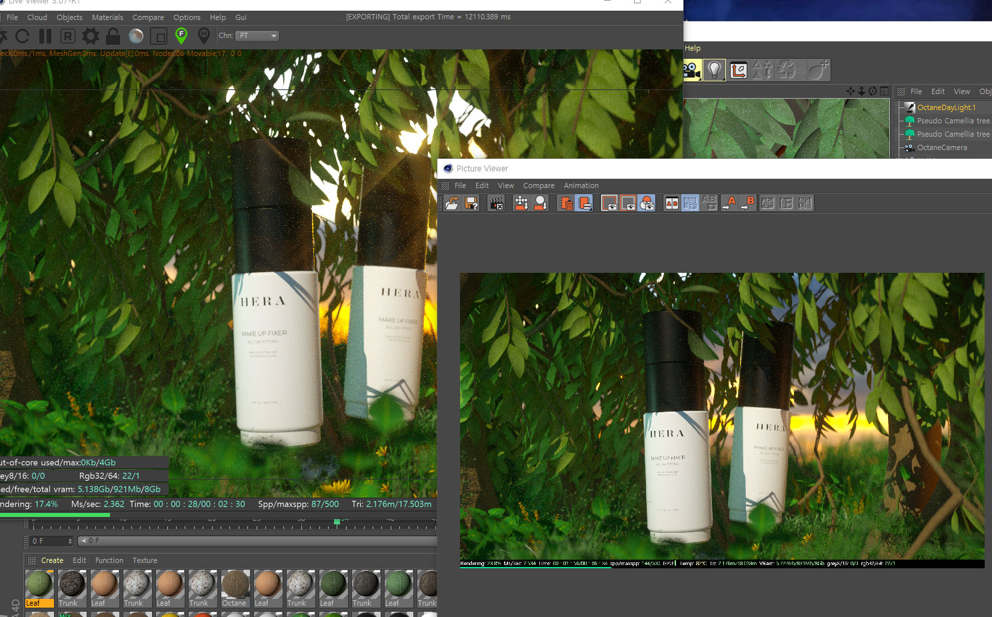Click the first grayed AB layout icon
The height and width of the screenshot is (617, 992).
tap(768, 203)
